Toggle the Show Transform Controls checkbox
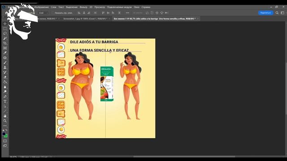The width and height of the screenshot is (287, 161). point(53,13)
